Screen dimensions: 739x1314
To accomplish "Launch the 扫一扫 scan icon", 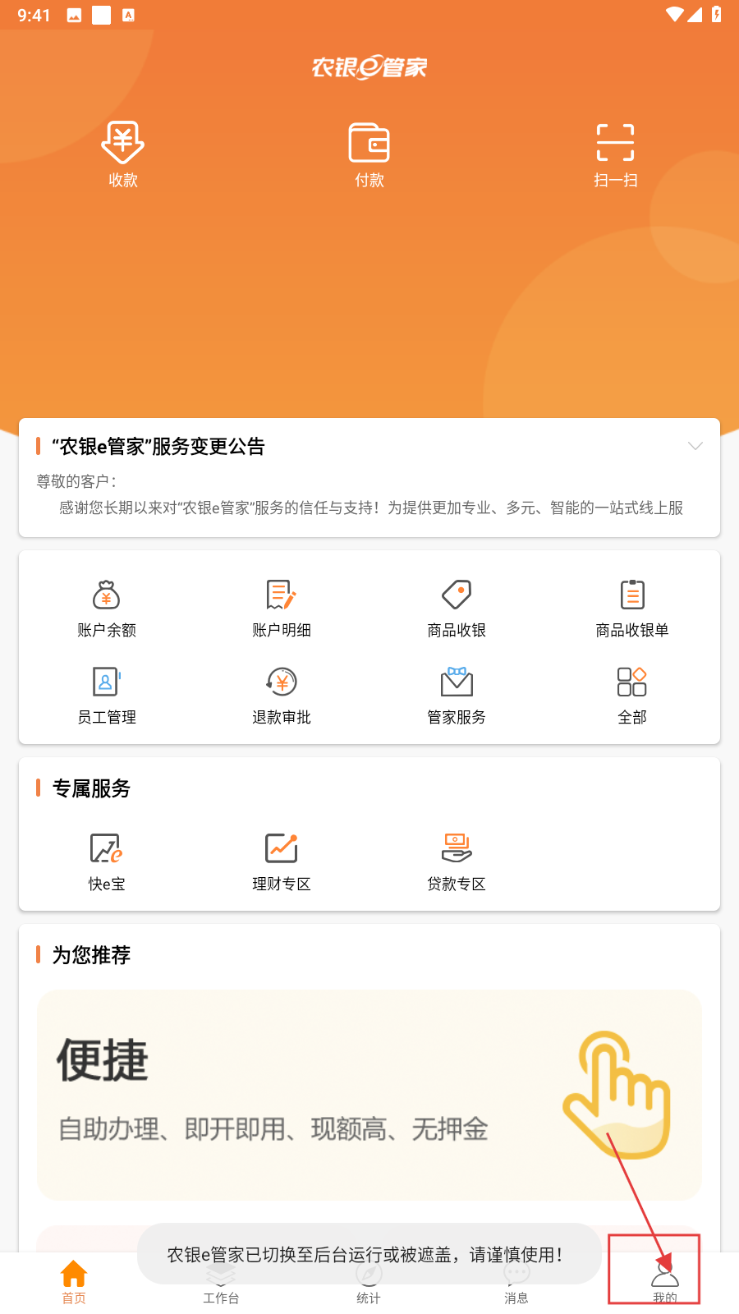I will 615,142.
